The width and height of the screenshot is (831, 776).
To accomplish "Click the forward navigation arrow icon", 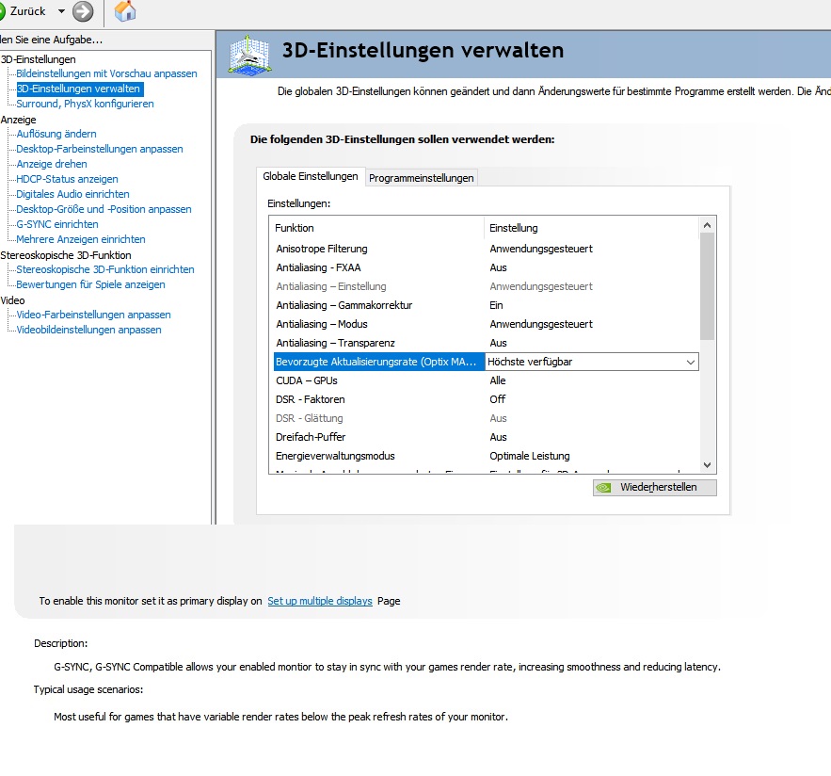I will [x=83, y=11].
